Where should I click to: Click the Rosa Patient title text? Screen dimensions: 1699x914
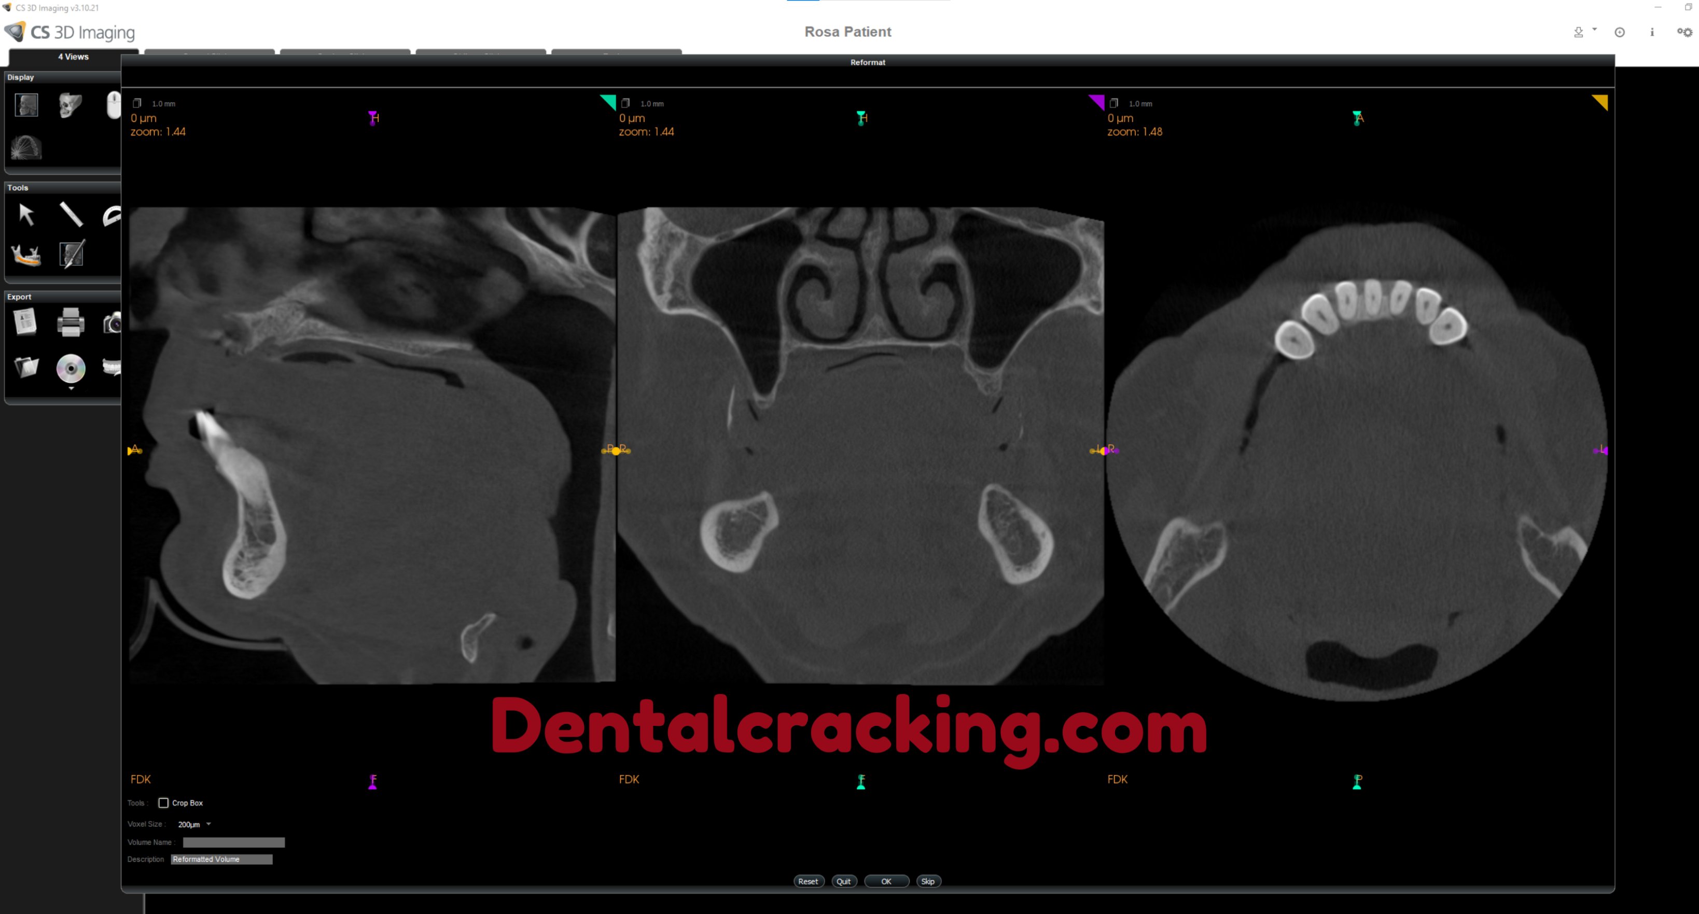tap(847, 32)
